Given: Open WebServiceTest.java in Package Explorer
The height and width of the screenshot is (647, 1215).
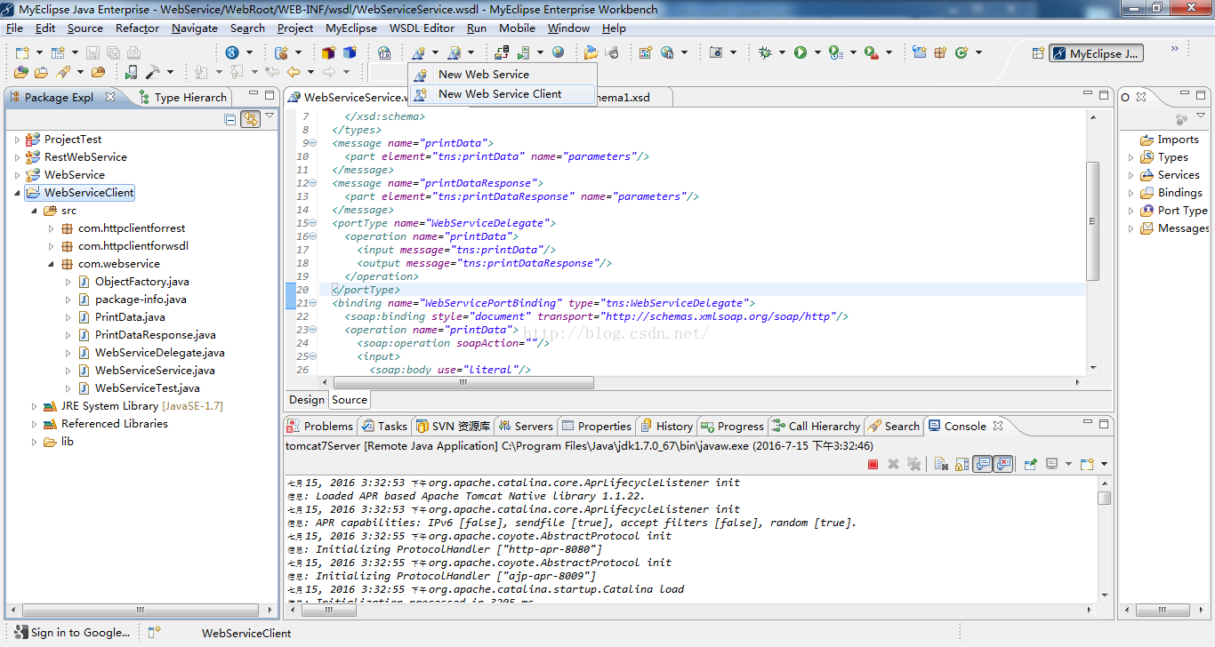Looking at the screenshot, I should click(147, 388).
